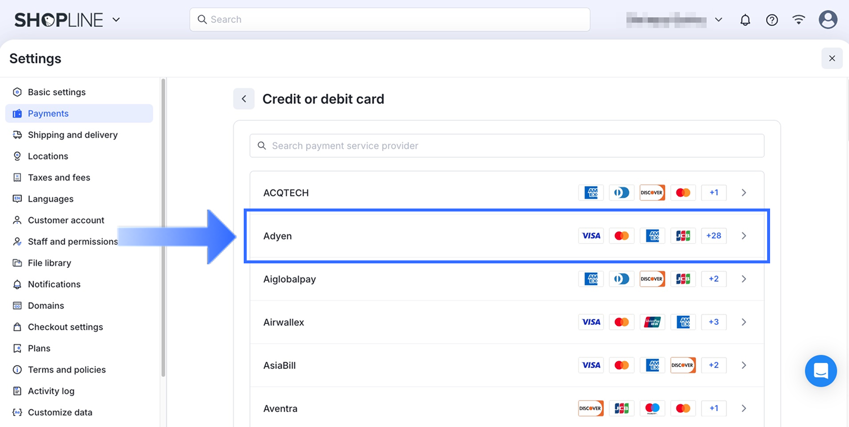Click the Discover icon in ACQTECH row

[x=652, y=193]
